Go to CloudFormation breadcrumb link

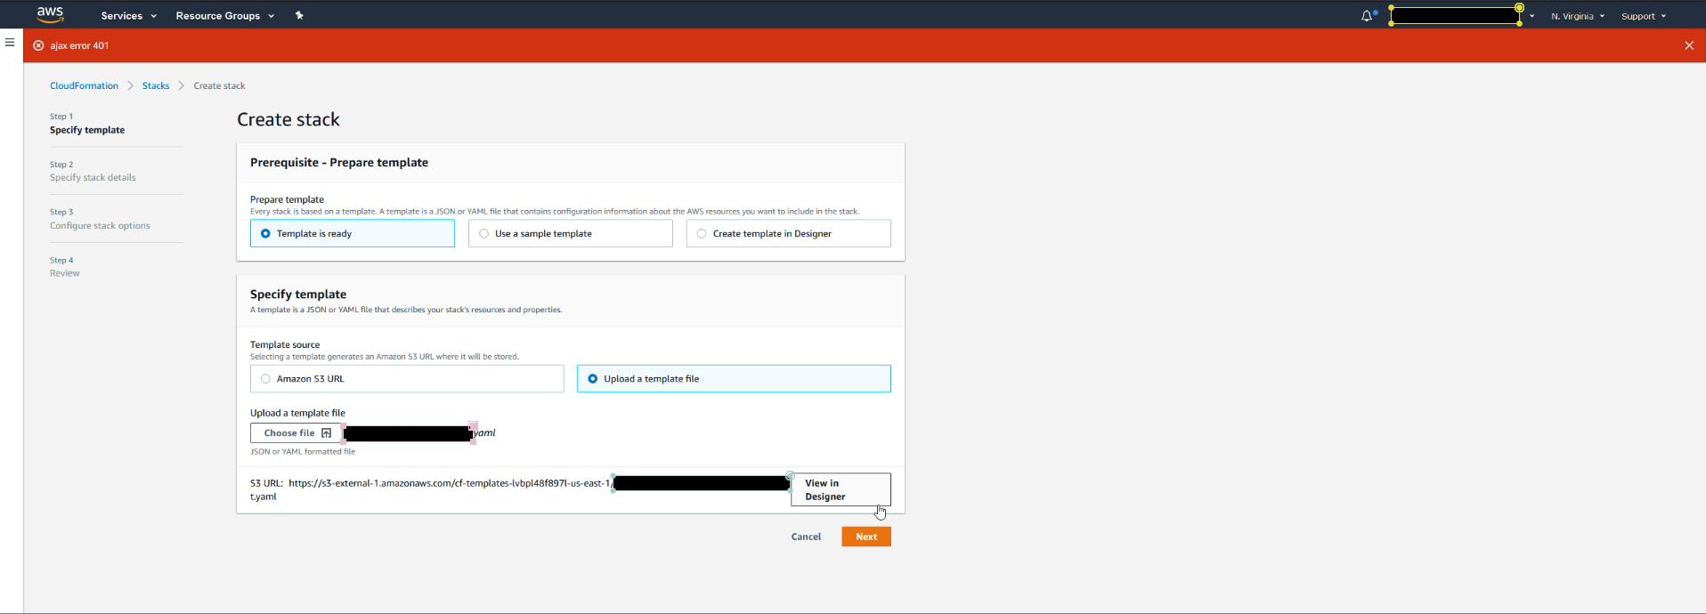coord(84,85)
